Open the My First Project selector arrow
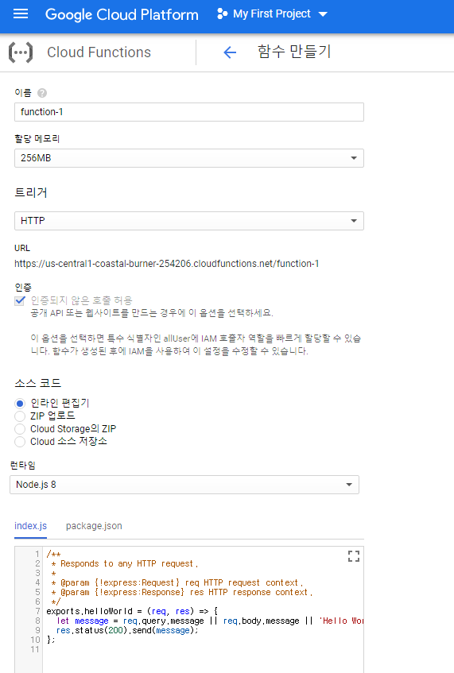This screenshot has height=673, width=454. coord(323,14)
